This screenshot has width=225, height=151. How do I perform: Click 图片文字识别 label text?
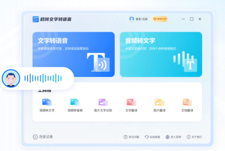click(103, 110)
